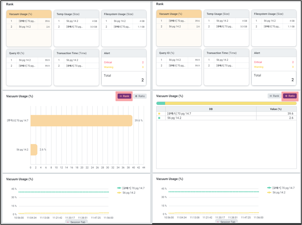Click yellow square icon in the 70 pg 14.7 table row
Viewport: 302px width, 225px height.
point(159,114)
